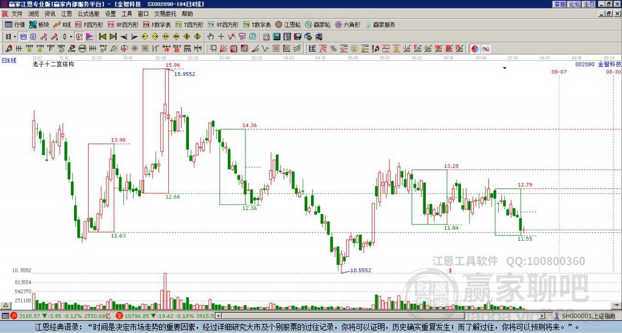
Task: Select the zigzag V wave tool
Action: click(265, 49)
